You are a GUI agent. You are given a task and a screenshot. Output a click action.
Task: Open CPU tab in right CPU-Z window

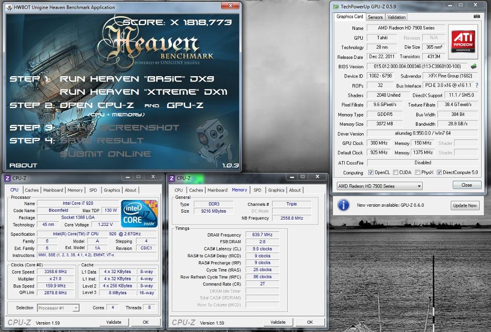point(179,190)
